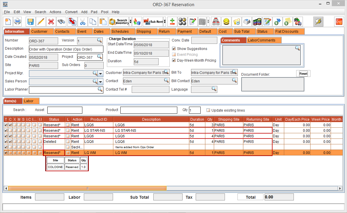This screenshot has width=347, height=213.
Task: Click the printer icon in toolbar
Action: click(18, 22)
